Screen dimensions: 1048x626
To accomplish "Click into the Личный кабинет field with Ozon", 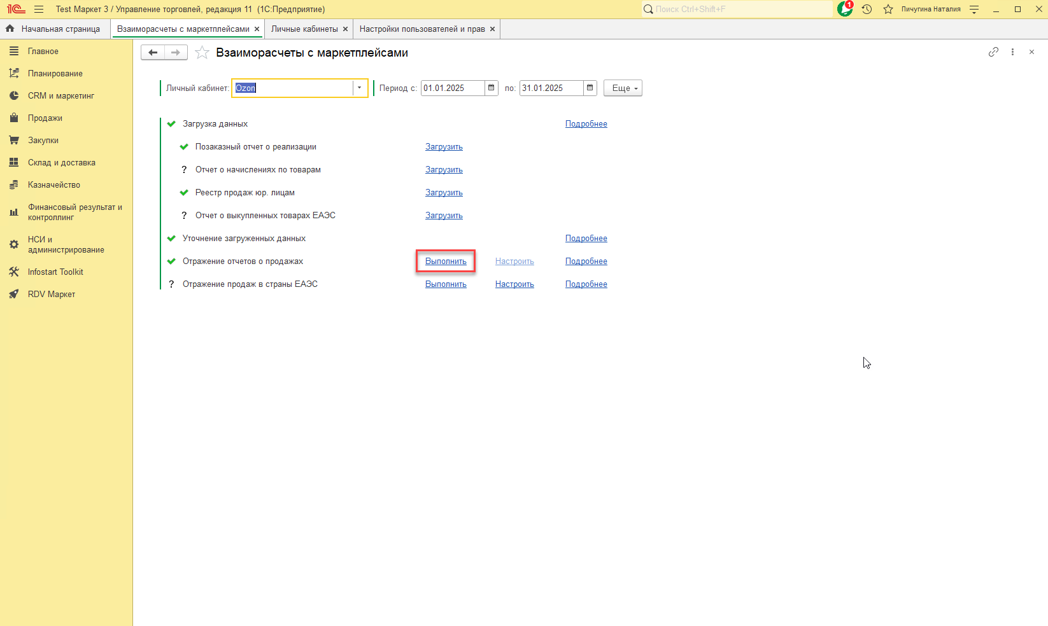I will [293, 88].
